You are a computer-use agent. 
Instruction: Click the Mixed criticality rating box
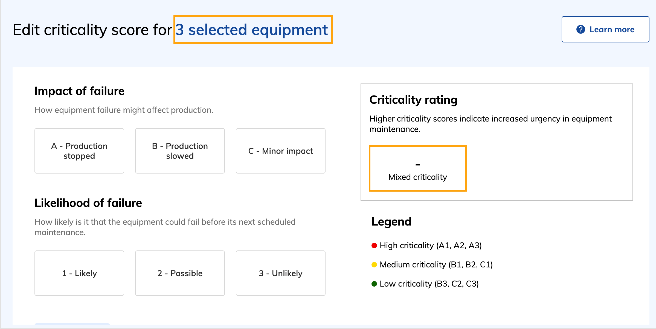[x=417, y=168]
